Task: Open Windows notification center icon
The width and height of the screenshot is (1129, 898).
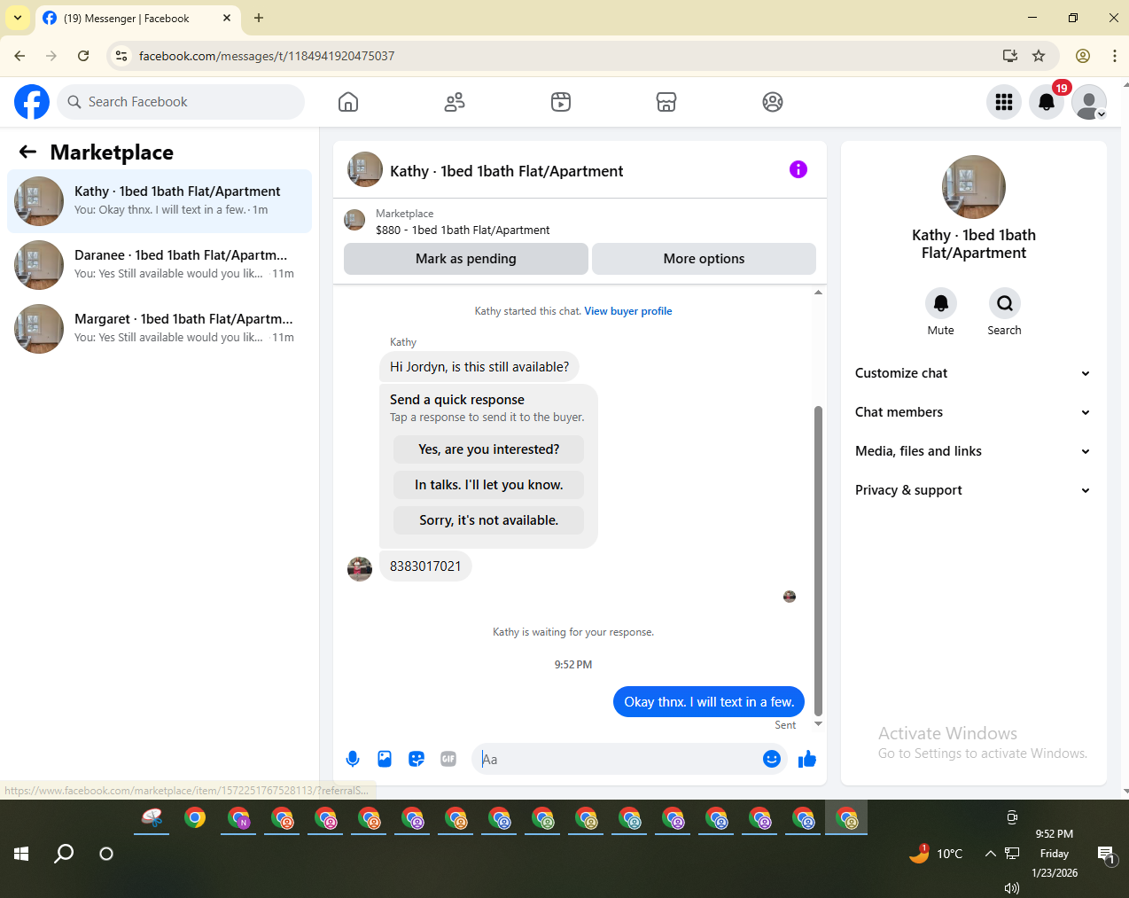Action: click(x=1107, y=855)
